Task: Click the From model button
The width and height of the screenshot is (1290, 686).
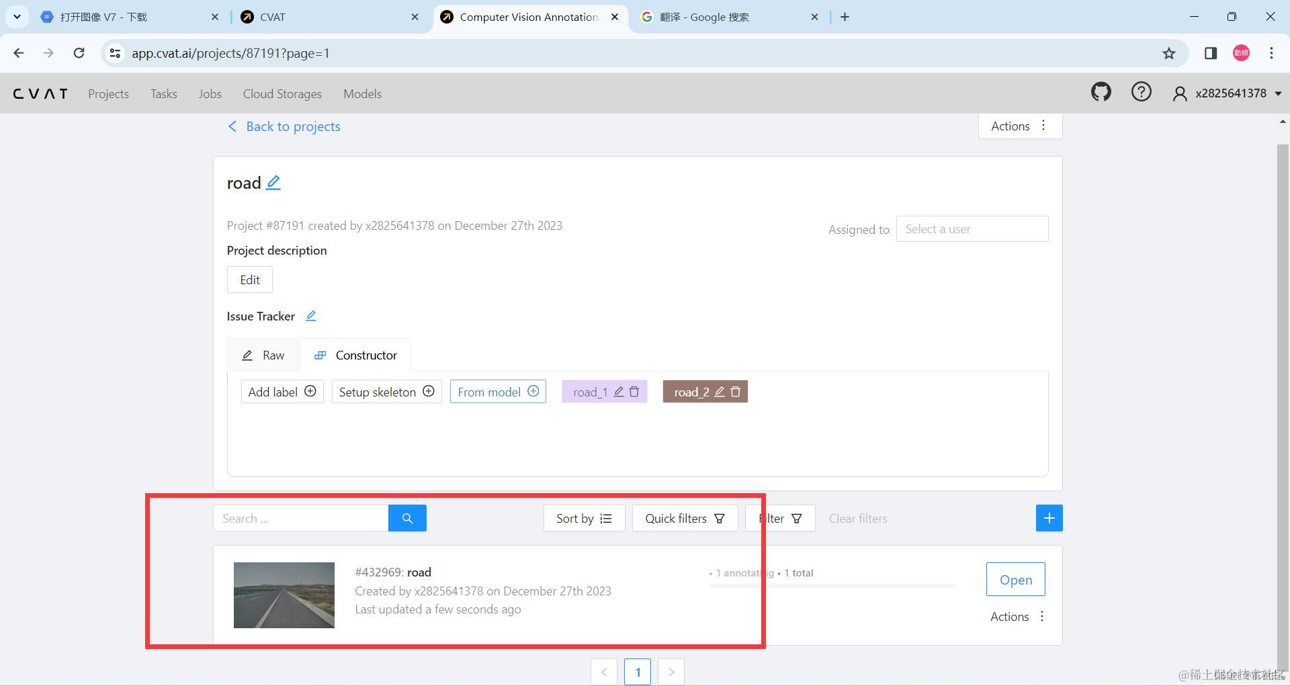Action: pyautogui.click(x=498, y=392)
